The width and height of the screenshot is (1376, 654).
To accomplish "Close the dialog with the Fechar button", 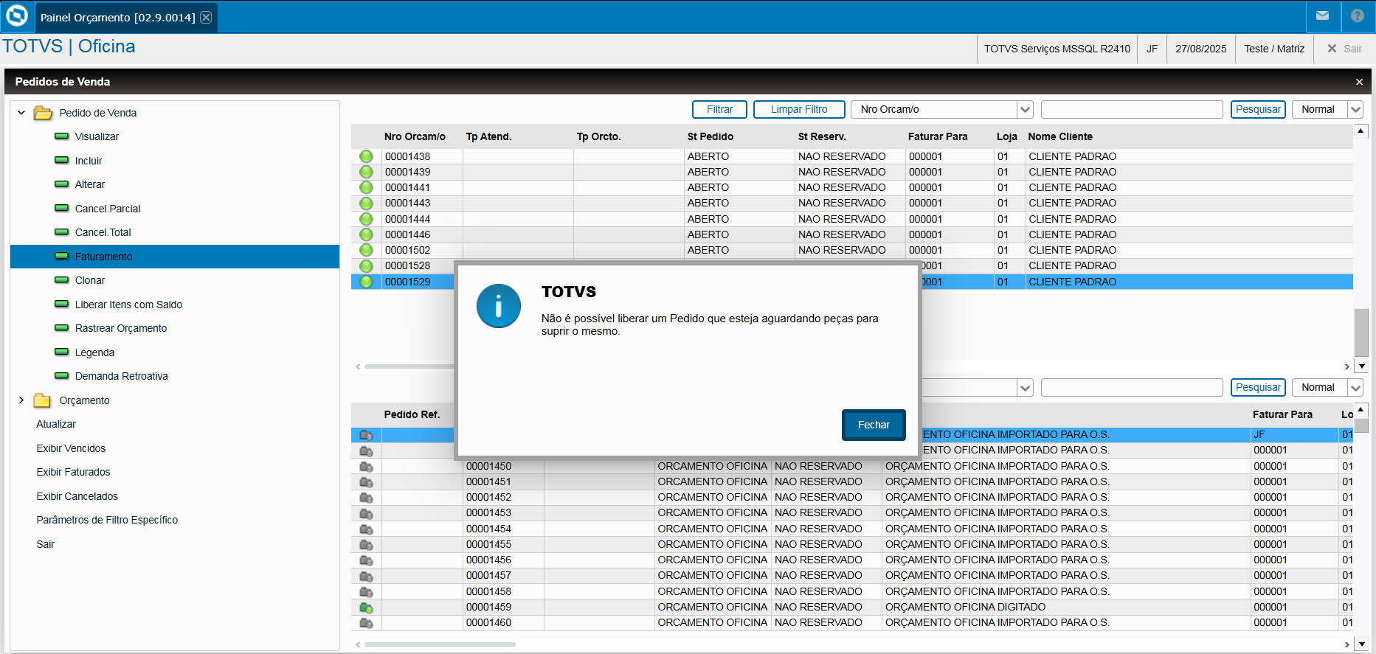I will tap(874, 425).
